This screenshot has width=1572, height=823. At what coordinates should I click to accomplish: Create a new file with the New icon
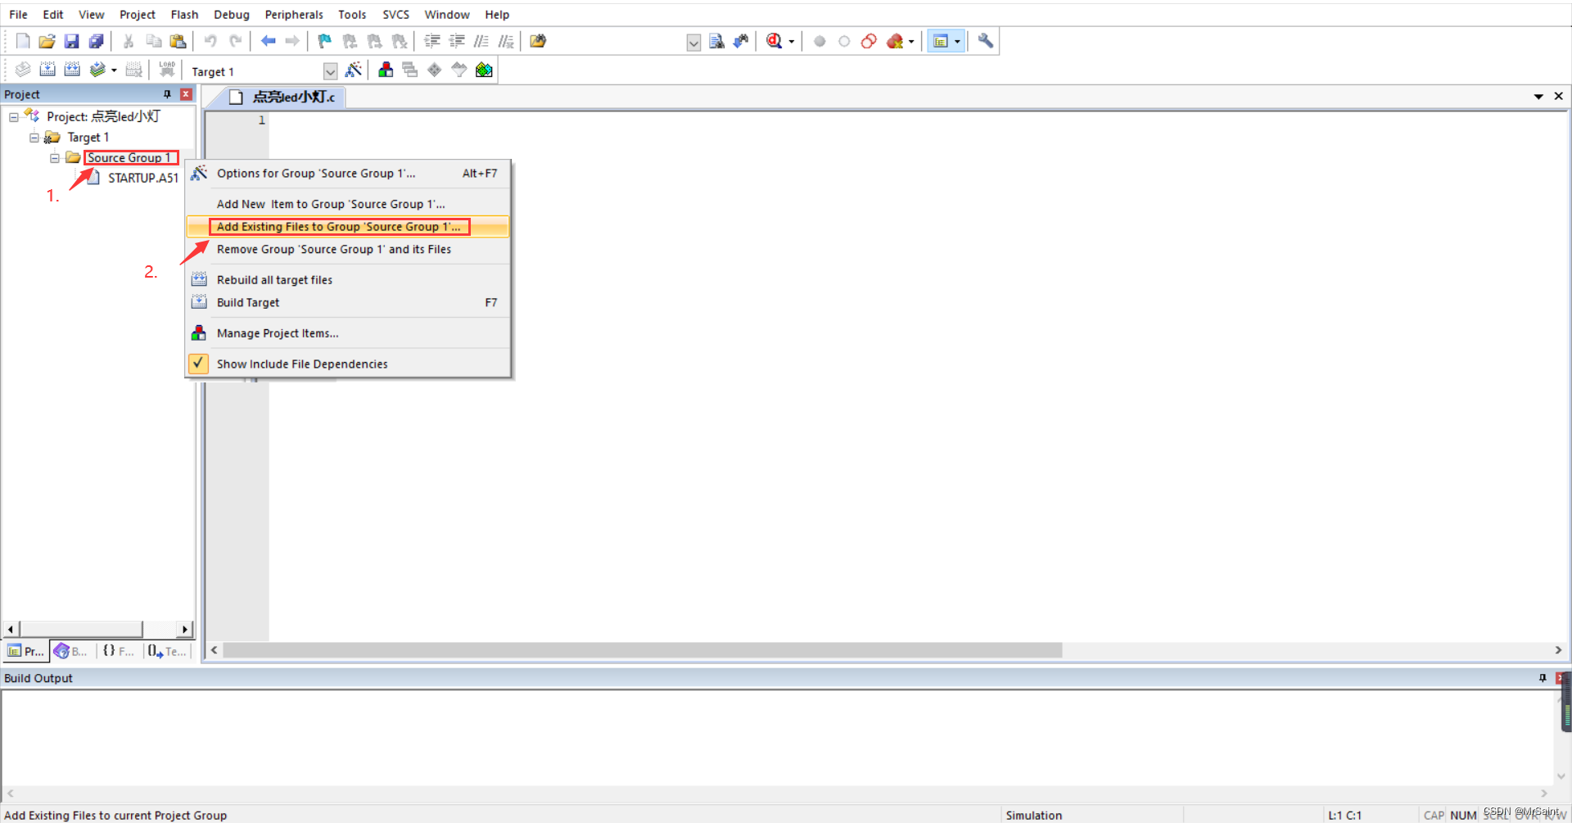pyautogui.click(x=23, y=41)
